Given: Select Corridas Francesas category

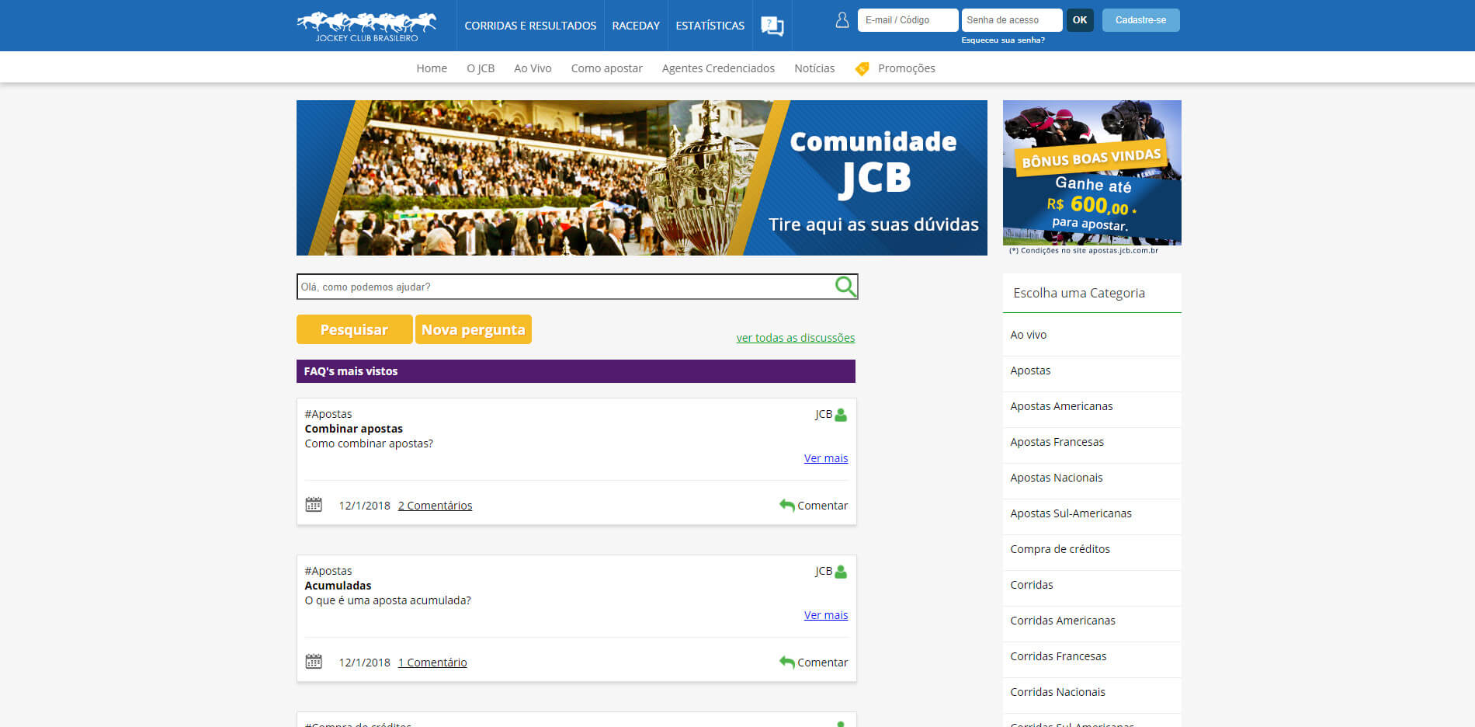Looking at the screenshot, I should point(1091,656).
